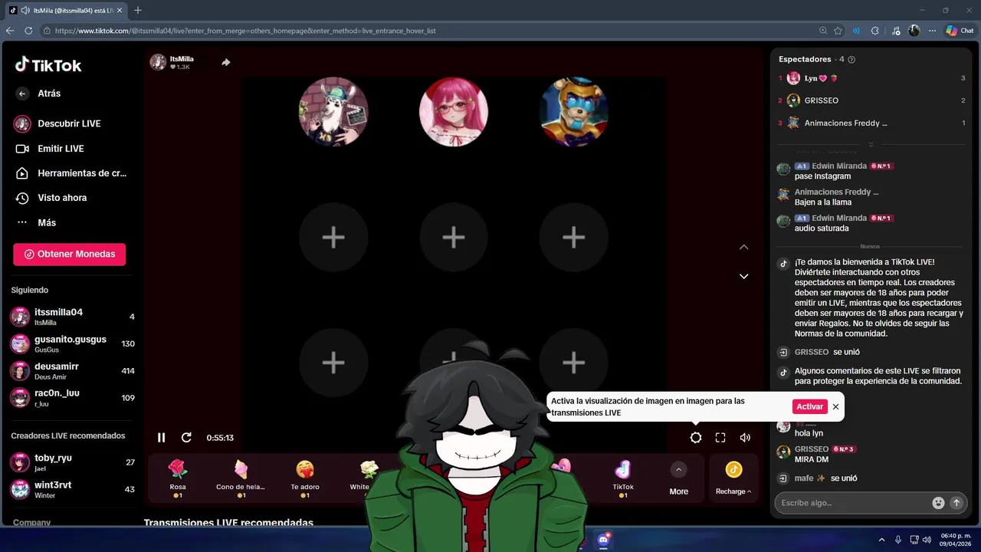Open Espectadores info icon

(851, 59)
